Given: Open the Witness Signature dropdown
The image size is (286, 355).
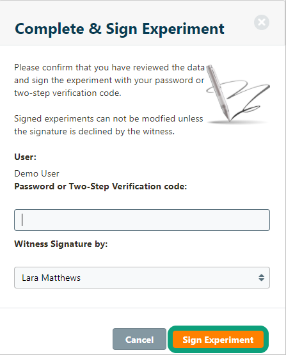Looking at the screenshot, I should pos(142,278).
